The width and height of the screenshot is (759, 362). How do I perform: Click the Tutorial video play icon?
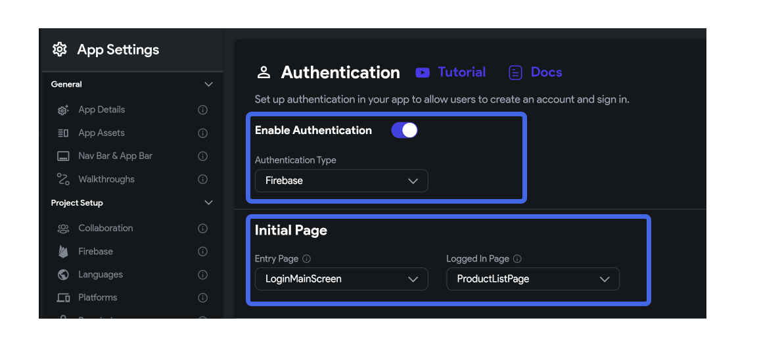point(423,72)
